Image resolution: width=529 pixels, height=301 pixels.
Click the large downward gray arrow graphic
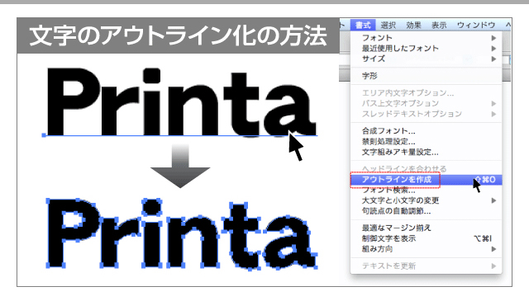click(x=180, y=166)
